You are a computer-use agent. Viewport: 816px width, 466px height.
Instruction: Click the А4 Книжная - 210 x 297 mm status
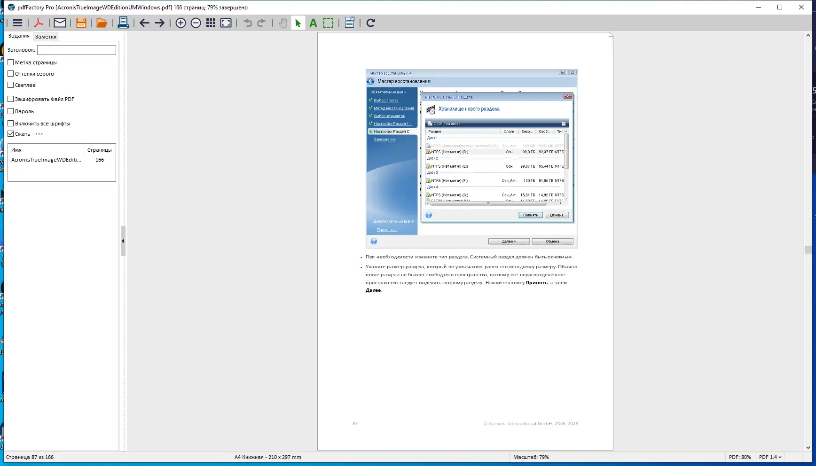268,457
